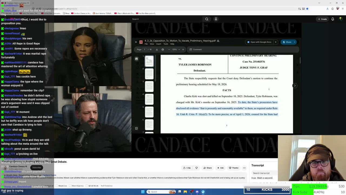Click the YouTube Create button
Image resolution: width=346 pixels, height=195 pixels.
tap(322, 19)
